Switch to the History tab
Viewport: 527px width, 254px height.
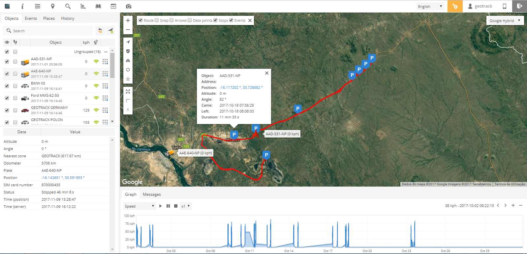click(68, 18)
